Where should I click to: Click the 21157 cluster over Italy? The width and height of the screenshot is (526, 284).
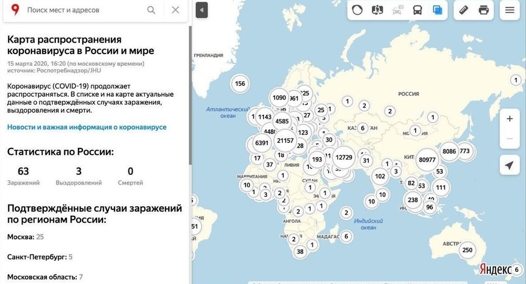(285, 140)
